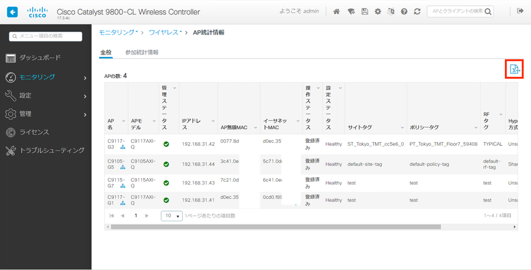The height and width of the screenshot is (270, 531).
Task: Expand the モニタリング sidebar menu
Action: click(x=85, y=78)
